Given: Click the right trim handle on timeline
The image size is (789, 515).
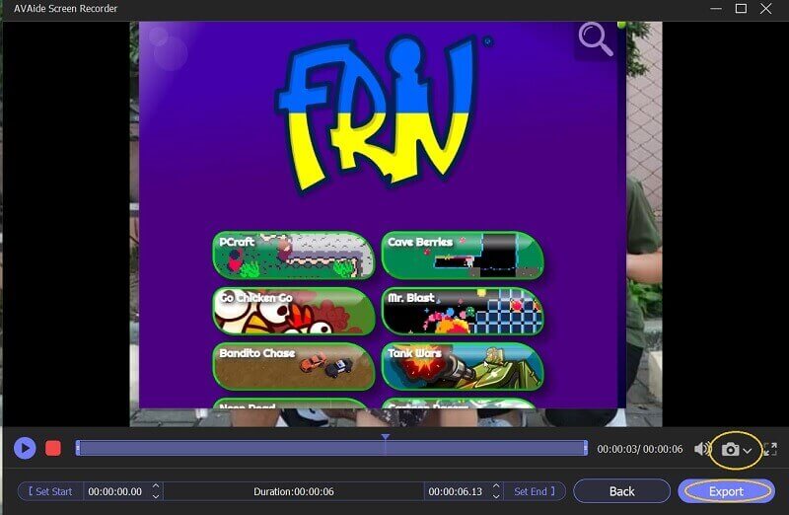Looking at the screenshot, I should coord(585,448).
